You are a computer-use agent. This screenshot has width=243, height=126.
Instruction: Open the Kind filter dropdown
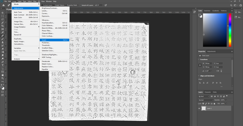204,96
